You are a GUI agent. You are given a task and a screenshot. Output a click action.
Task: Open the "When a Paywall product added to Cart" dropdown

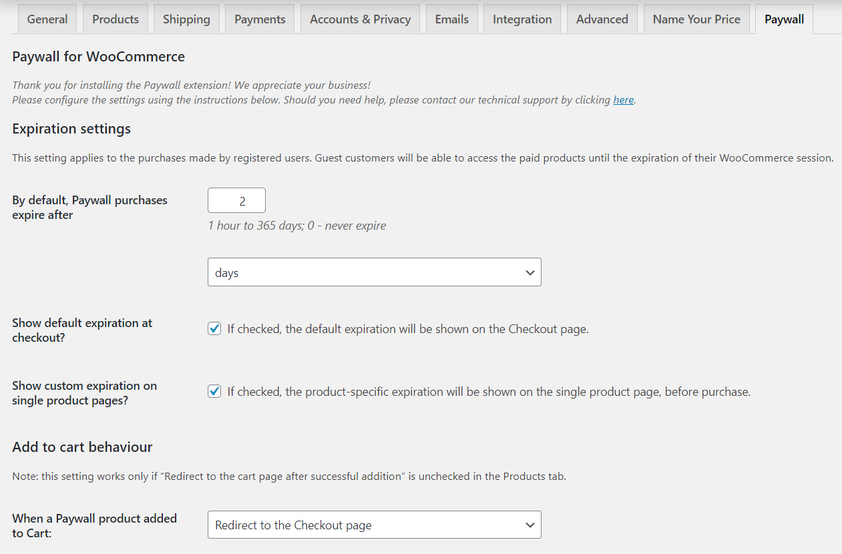coord(374,525)
